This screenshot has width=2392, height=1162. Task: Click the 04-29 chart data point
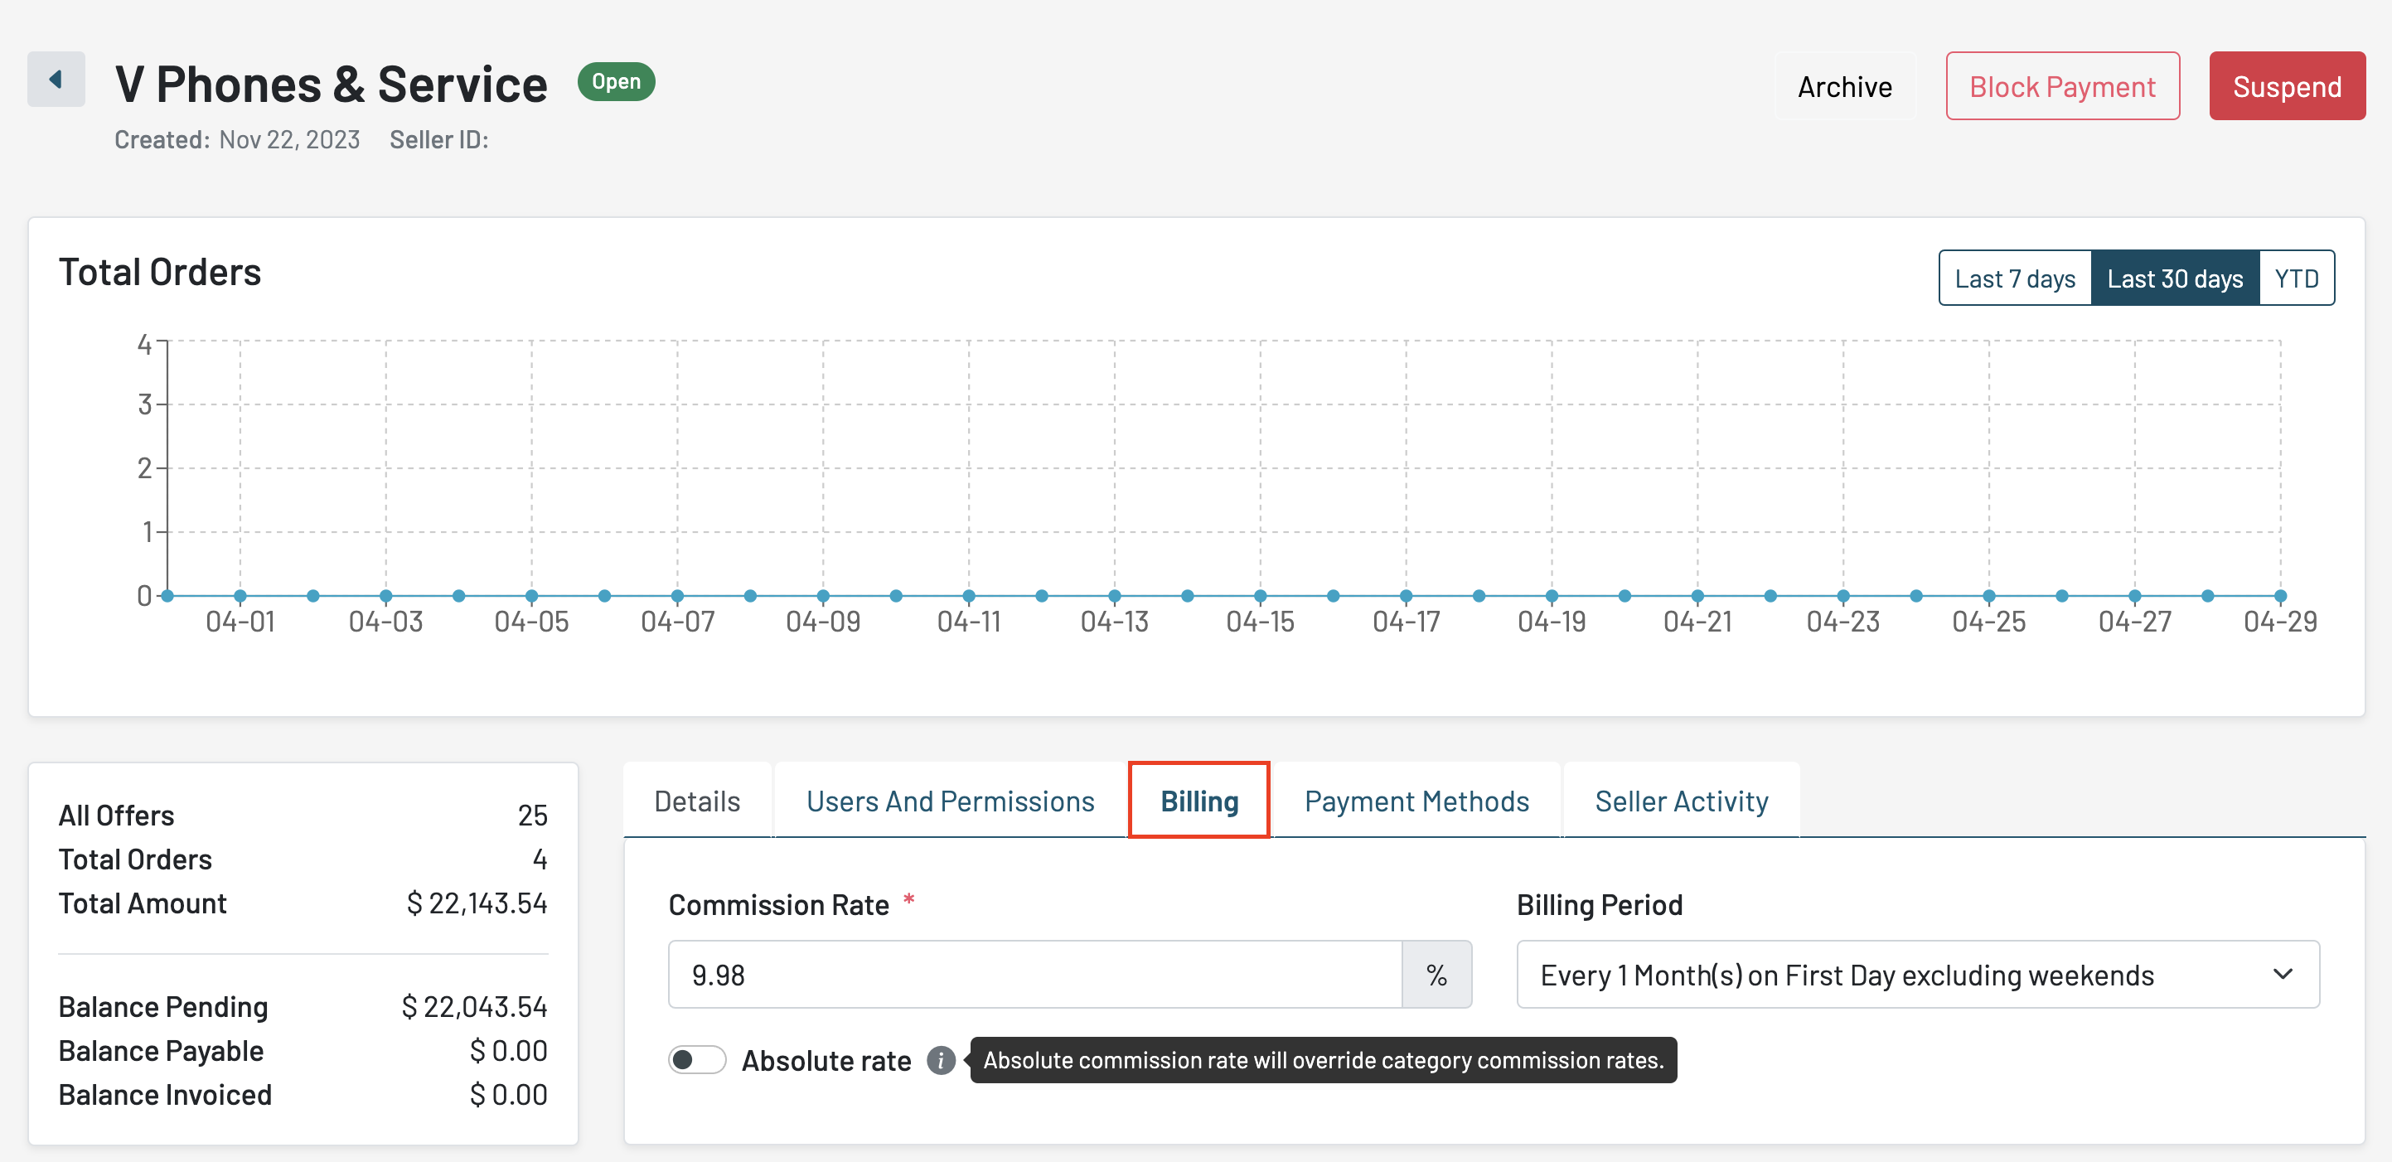(2279, 596)
